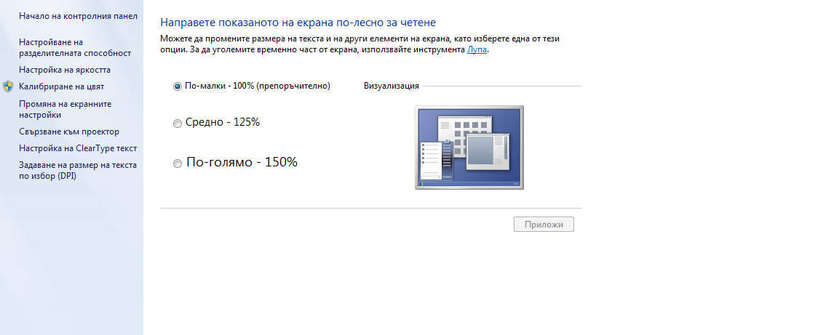Click the 'Средно - 125%' label text
The height and width of the screenshot is (335, 831).
tap(223, 122)
